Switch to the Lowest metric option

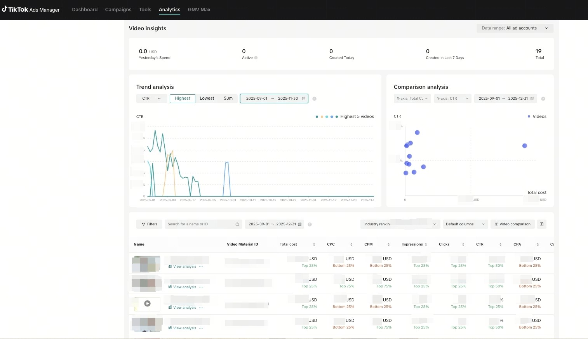[x=207, y=99]
